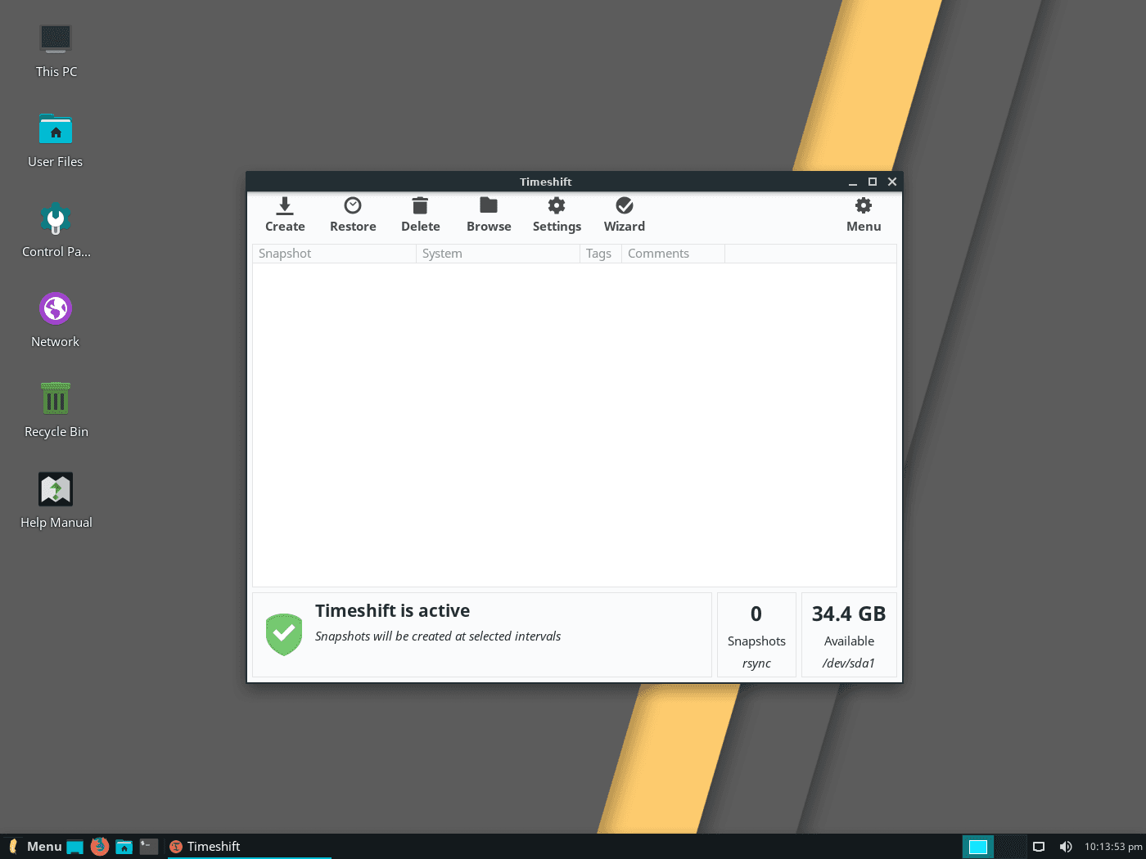Open Timeshift Settings
The image size is (1146, 859).
tap(556, 214)
